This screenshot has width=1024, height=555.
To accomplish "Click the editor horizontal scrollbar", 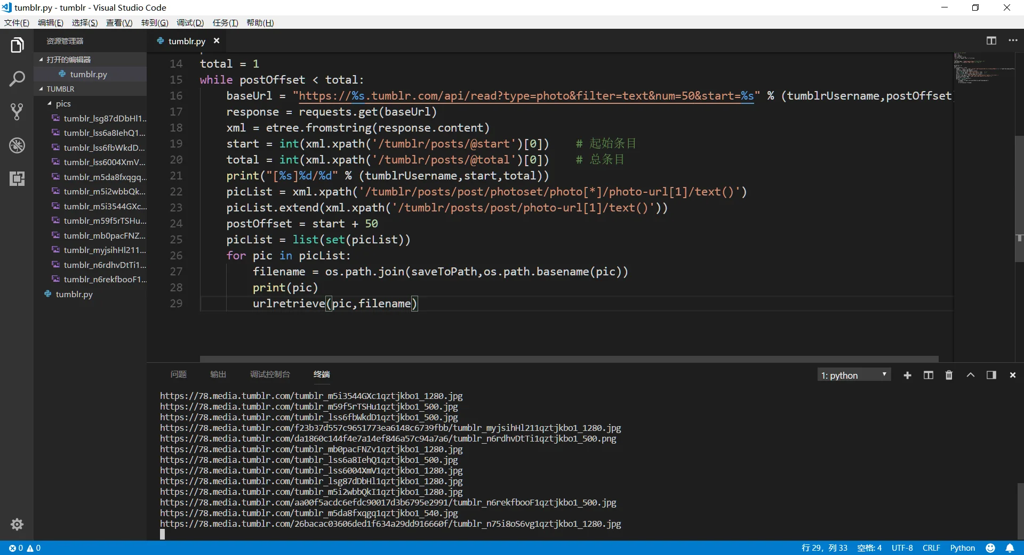I will (569, 359).
